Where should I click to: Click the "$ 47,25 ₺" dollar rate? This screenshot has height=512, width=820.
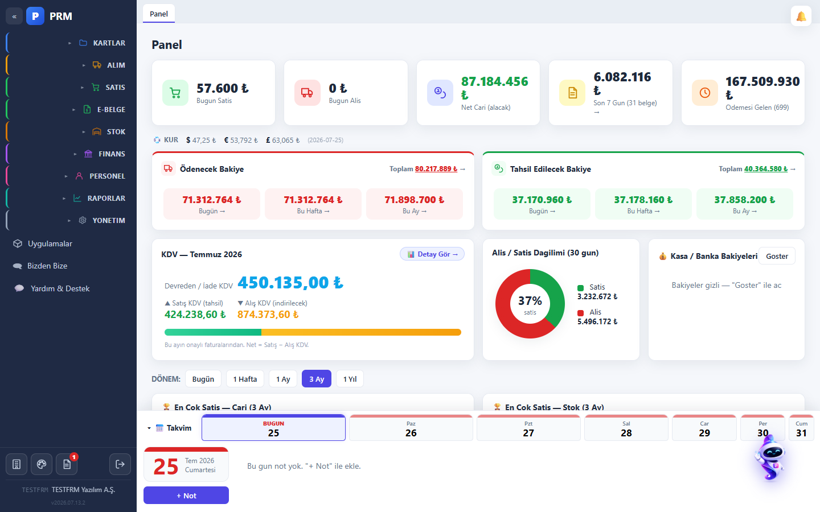[201, 140]
